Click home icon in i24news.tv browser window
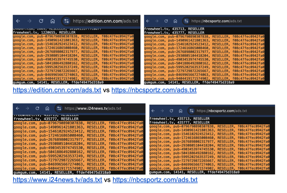The height and width of the screenshot is (193, 287). (47, 108)
